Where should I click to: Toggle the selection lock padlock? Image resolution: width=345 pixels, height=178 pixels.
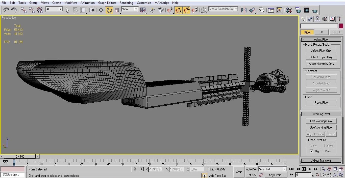pyautogui.click(x=135, y=169)
